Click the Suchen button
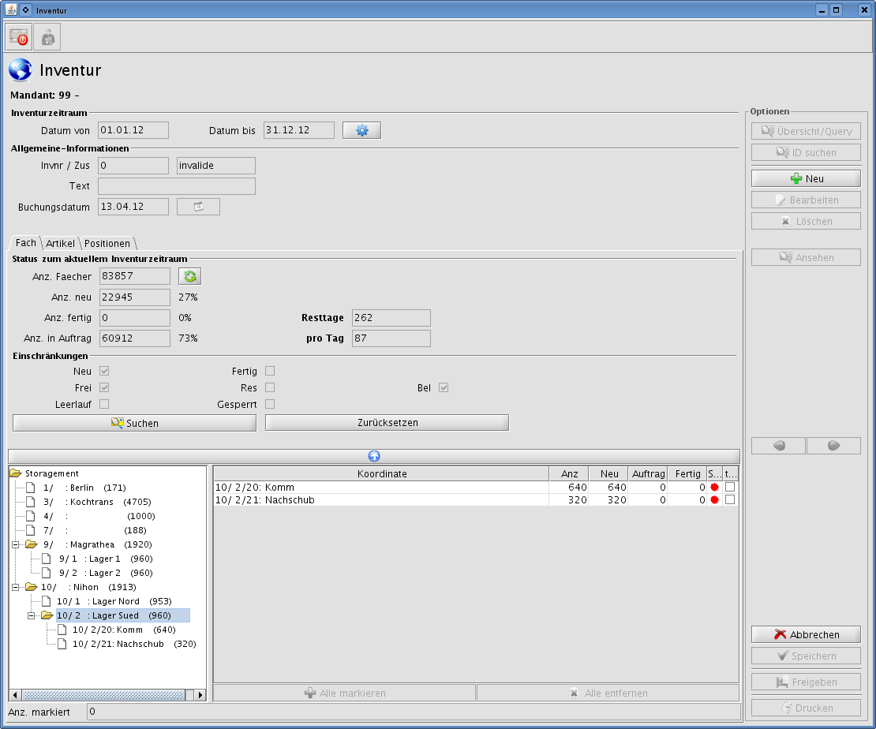 coord(135,423)
